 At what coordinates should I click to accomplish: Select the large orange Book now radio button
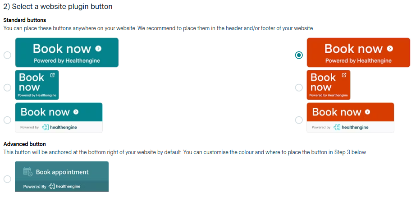point(299,55)
